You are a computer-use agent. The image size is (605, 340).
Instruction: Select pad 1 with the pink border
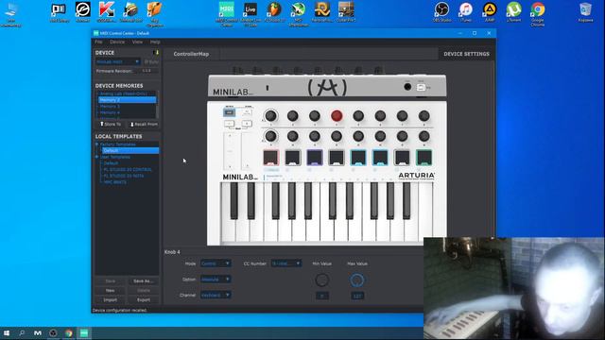coord(271,158)
